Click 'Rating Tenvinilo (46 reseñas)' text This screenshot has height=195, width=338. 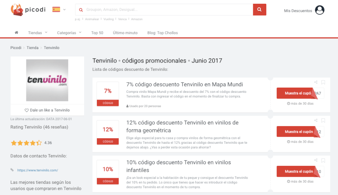(39, 127)
